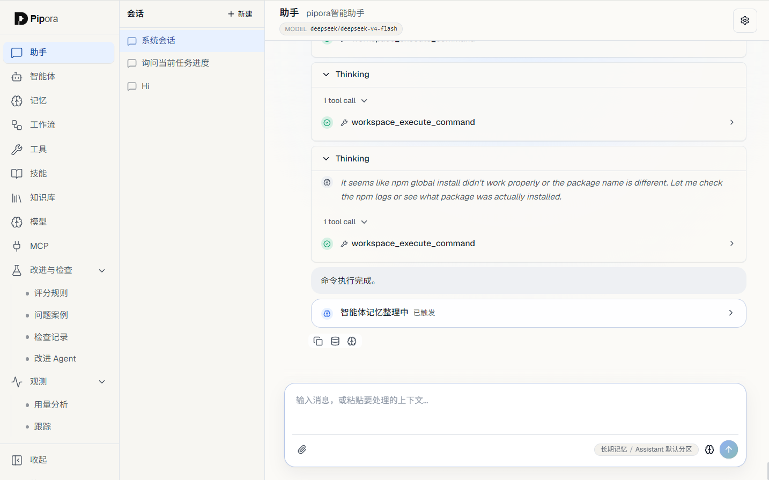
Task: Click the Pipora logo
Action: 36,19
